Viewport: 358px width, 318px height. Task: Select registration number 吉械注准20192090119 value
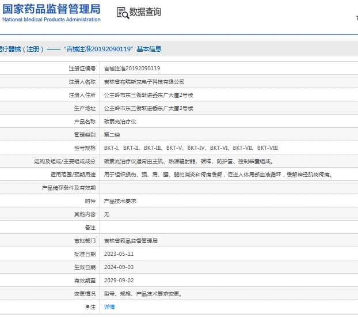[x=132, y=69]
